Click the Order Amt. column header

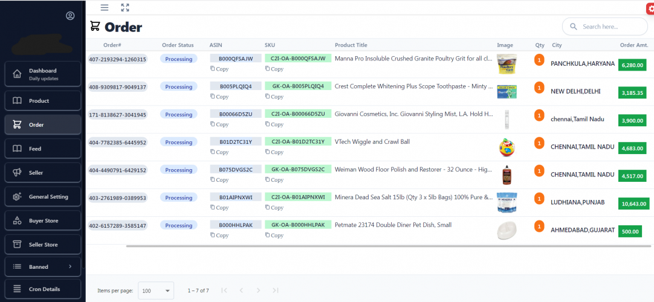coord(634,45)
